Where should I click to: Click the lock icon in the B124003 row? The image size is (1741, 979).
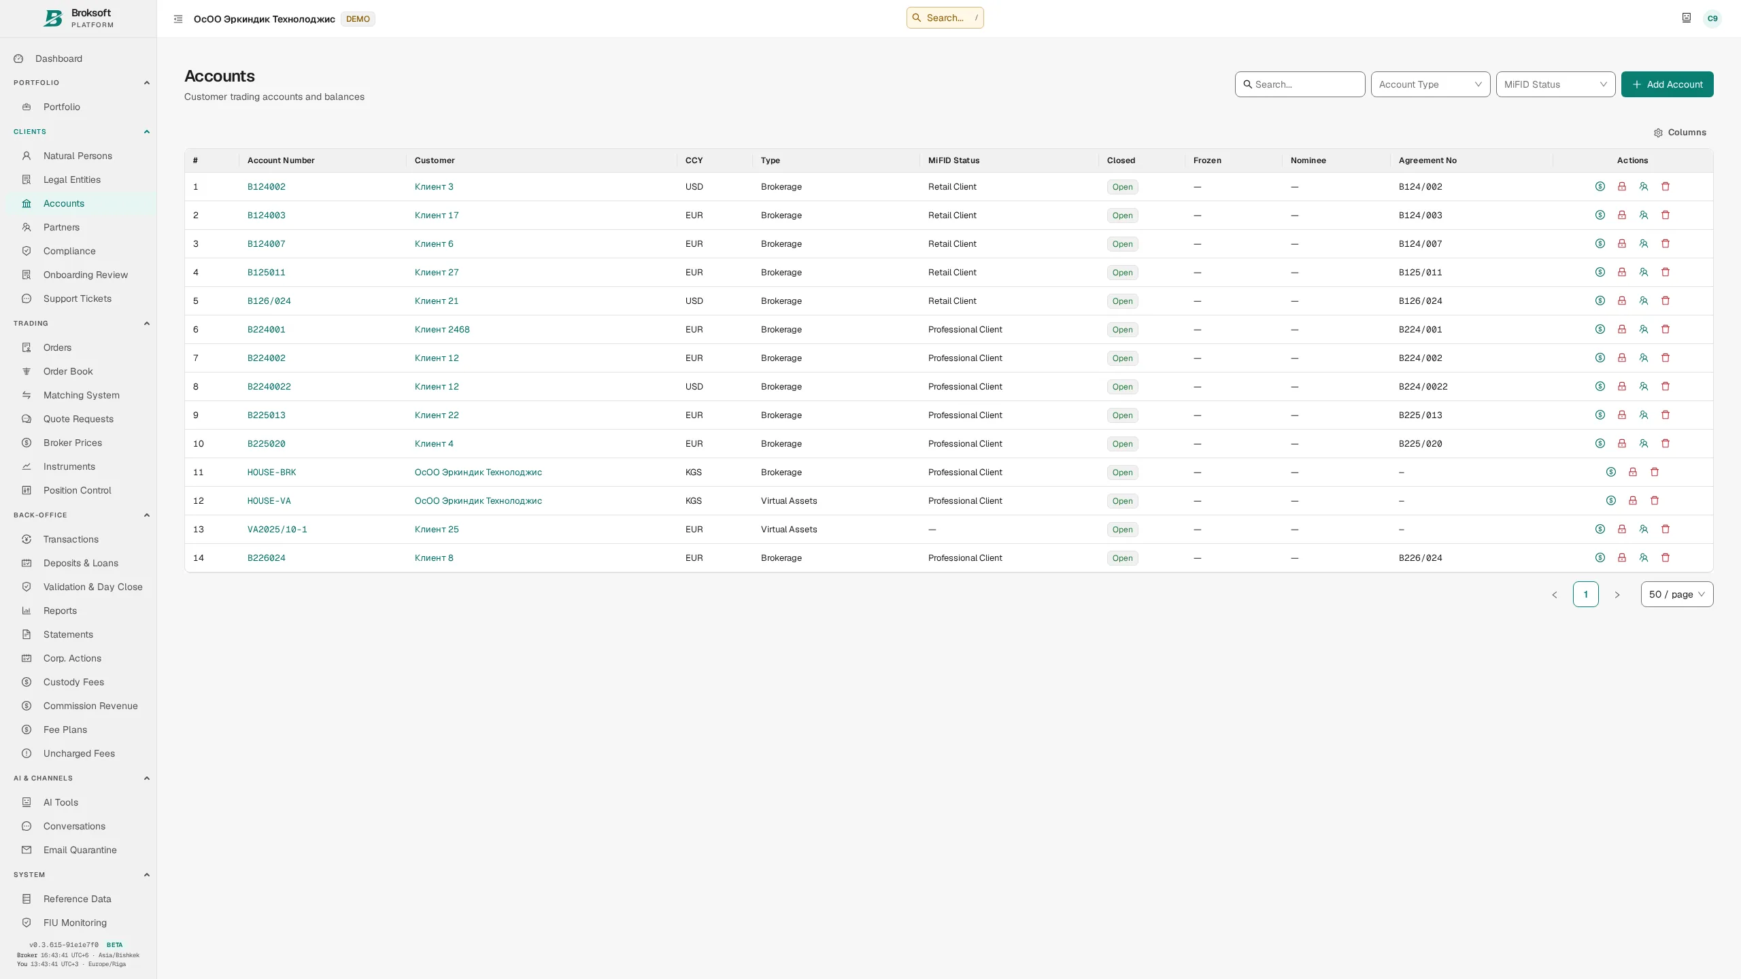click(1621, 215)
